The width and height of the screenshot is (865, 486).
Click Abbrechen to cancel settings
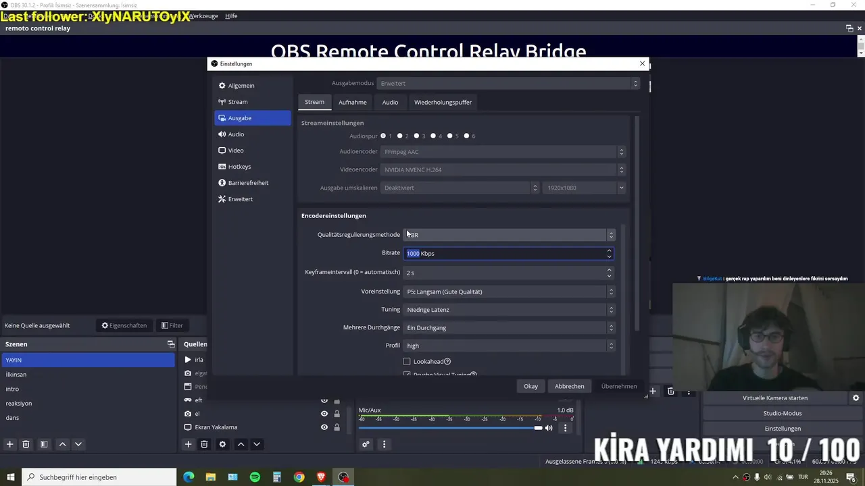(570, 386)
